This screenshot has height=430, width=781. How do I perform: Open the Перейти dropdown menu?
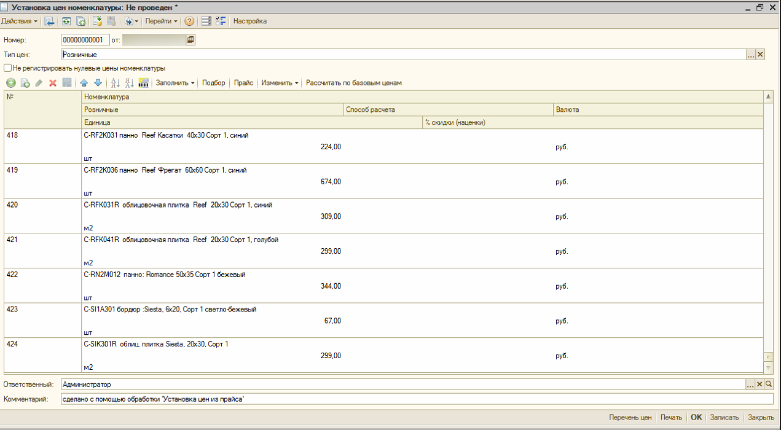coord(161,21)
